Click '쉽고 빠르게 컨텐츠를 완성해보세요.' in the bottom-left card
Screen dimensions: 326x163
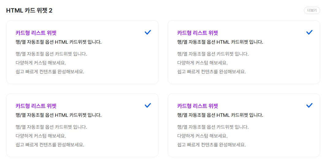[50, 145]
